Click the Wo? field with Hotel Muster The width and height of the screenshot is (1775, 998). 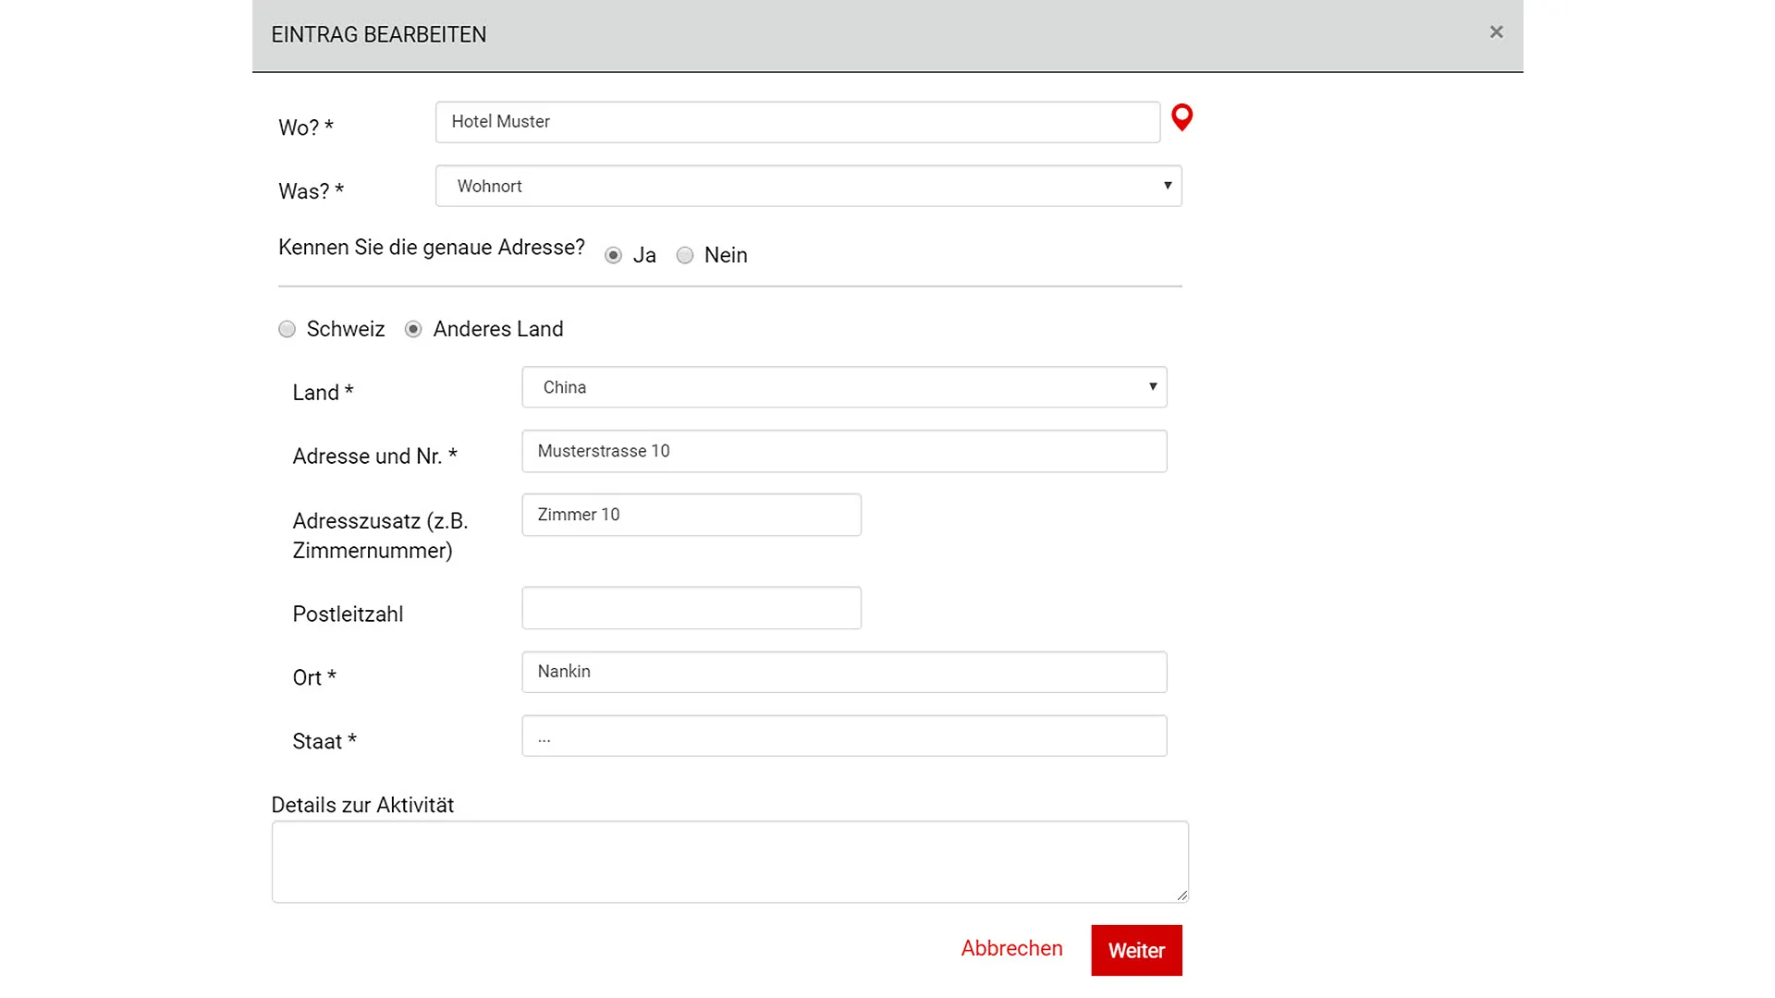(798, 122)
